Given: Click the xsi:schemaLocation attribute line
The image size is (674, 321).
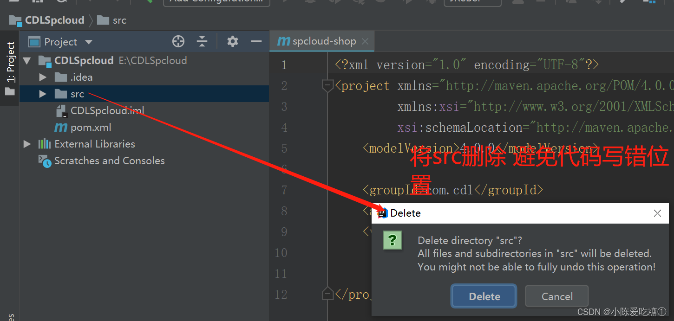Looking at the screenshot, I should [x=536, y=128].
